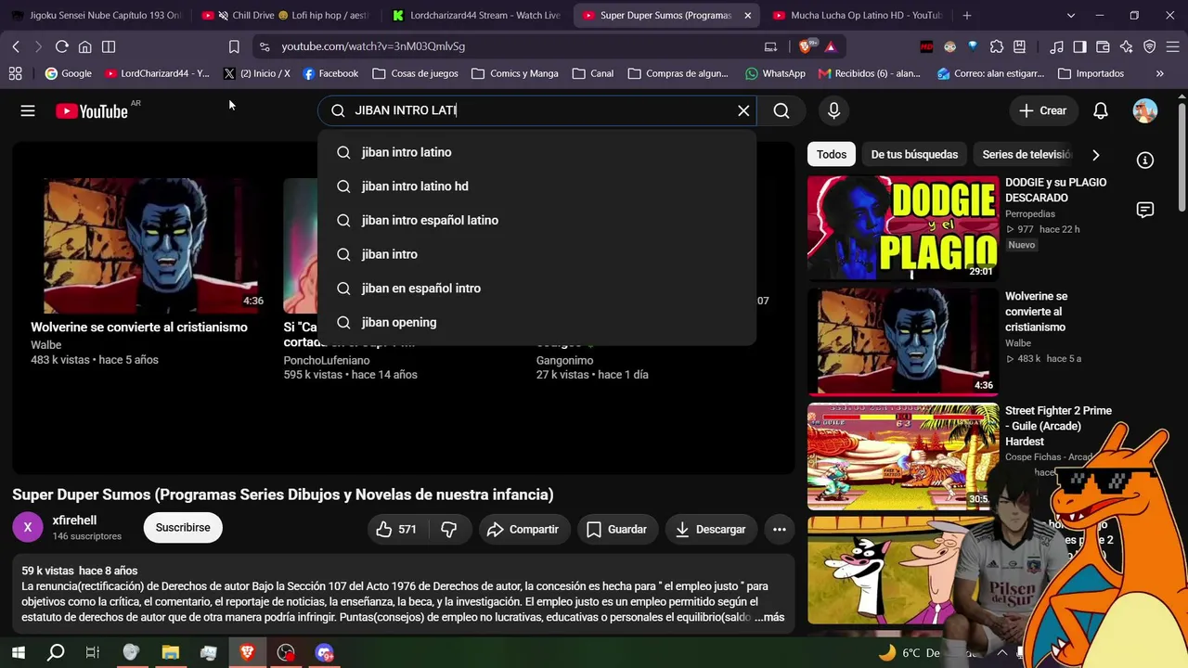Screen dimensions: 1188x668
Task: Close the Super Duper Sumos tab
Action: [x=748, y=15]
